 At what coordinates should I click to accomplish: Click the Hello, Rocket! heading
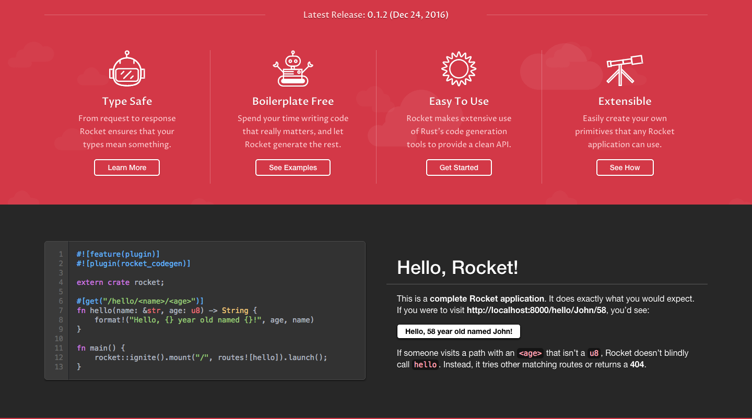point(457,268)
